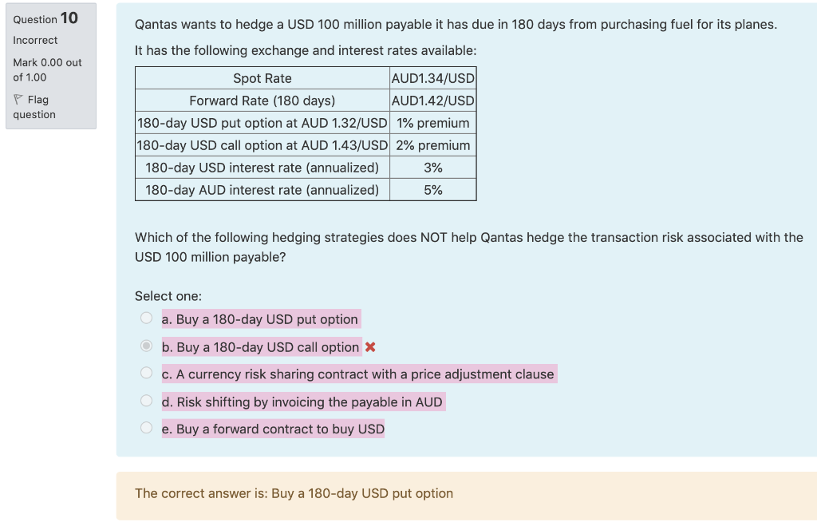Click the Spot Rate table row
The height and width of the screenshot is (522, 817).
pos(262,77)
